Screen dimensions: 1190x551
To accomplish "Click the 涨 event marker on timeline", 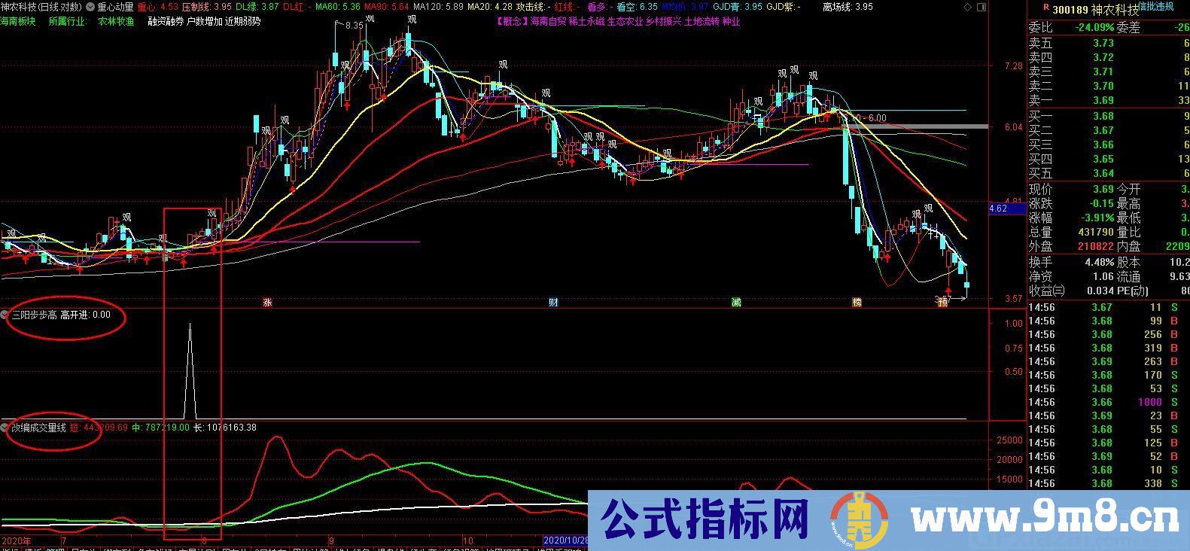I will 267,303.
